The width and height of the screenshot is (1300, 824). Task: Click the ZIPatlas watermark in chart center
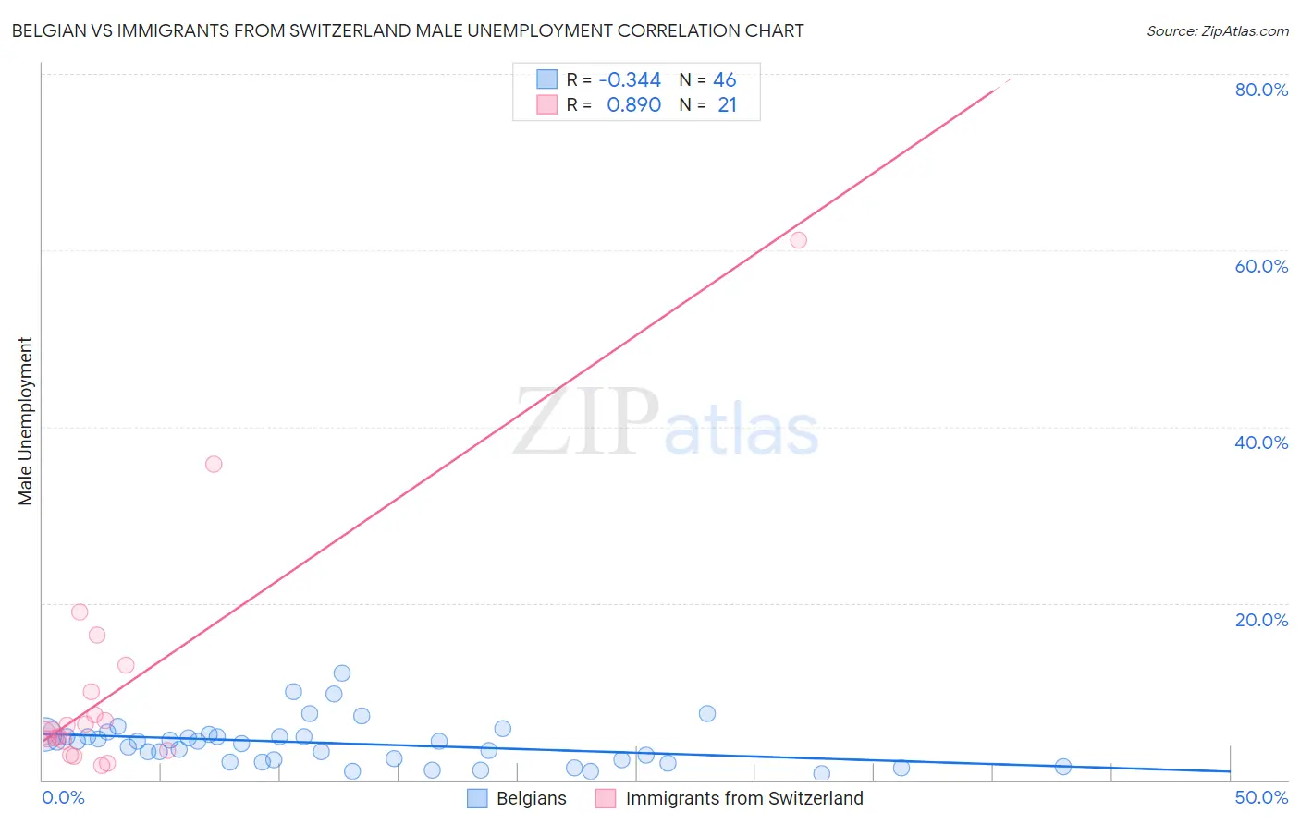click(666, 423)
